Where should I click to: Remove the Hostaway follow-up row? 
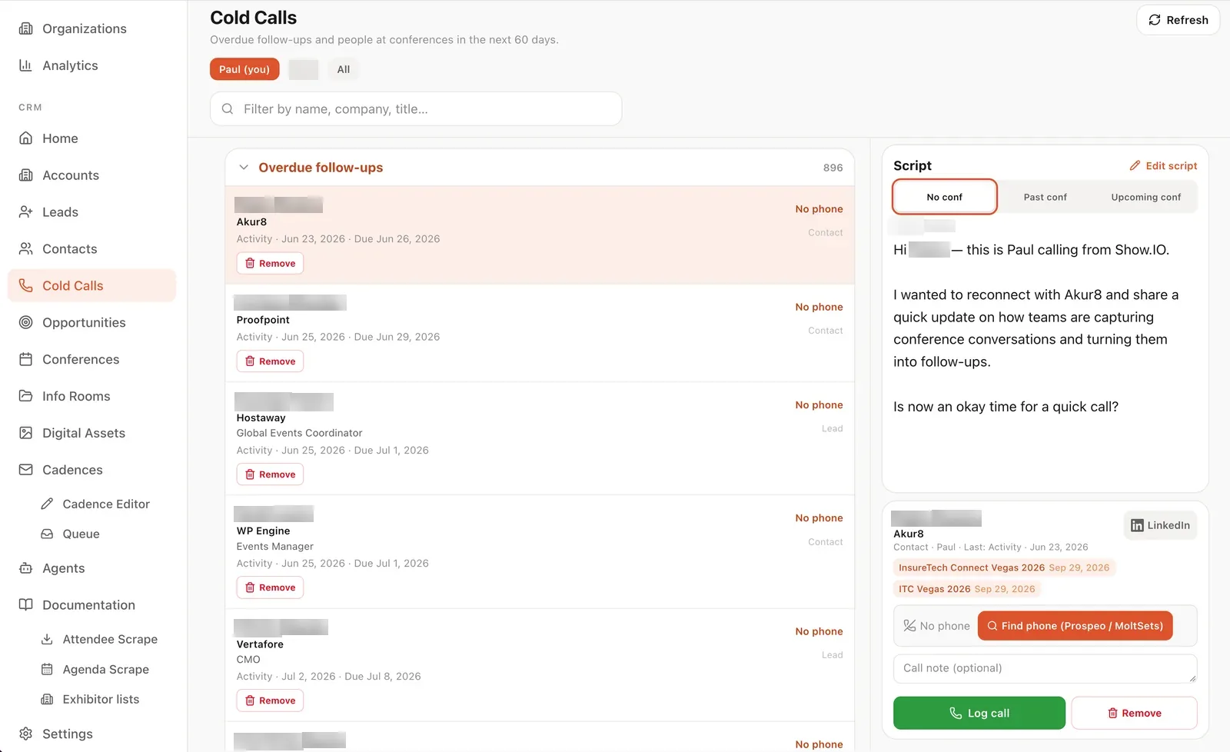click(270, 474)
